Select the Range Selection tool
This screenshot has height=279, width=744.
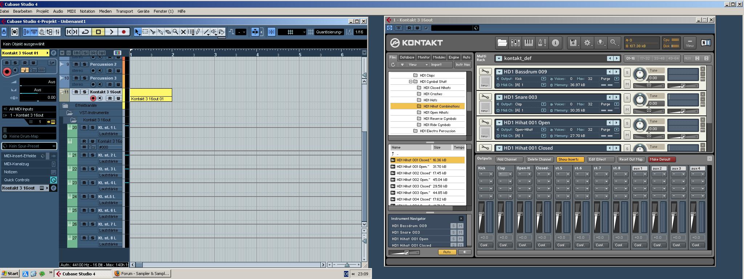145,32
